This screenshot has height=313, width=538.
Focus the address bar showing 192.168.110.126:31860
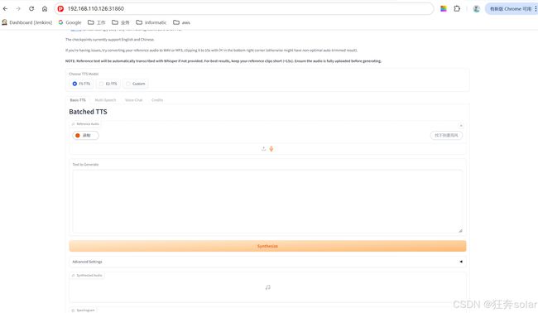243,8
